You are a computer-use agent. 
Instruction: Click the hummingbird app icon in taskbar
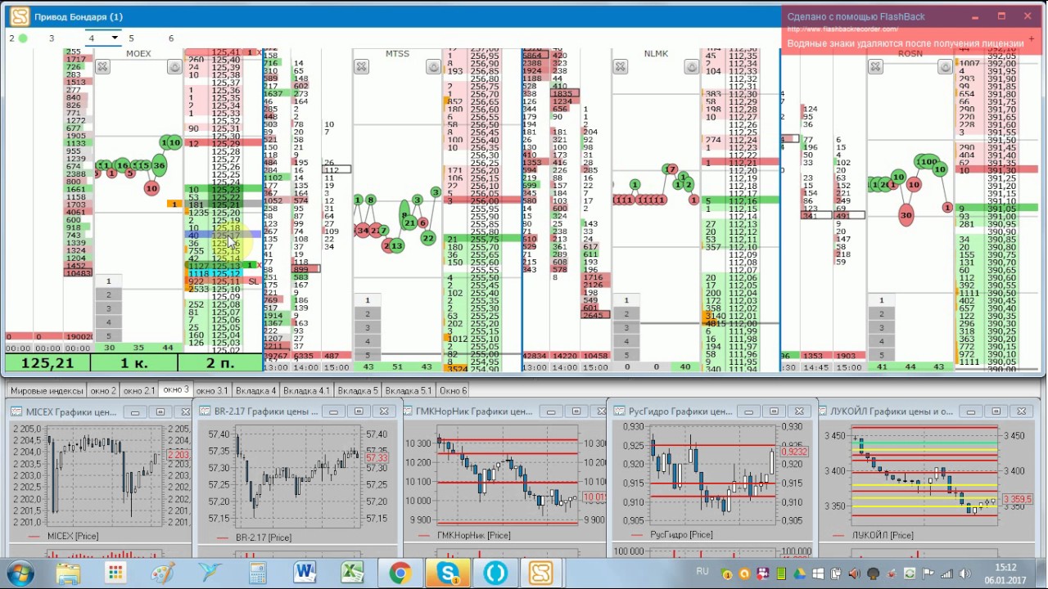(x=210, y=573)
